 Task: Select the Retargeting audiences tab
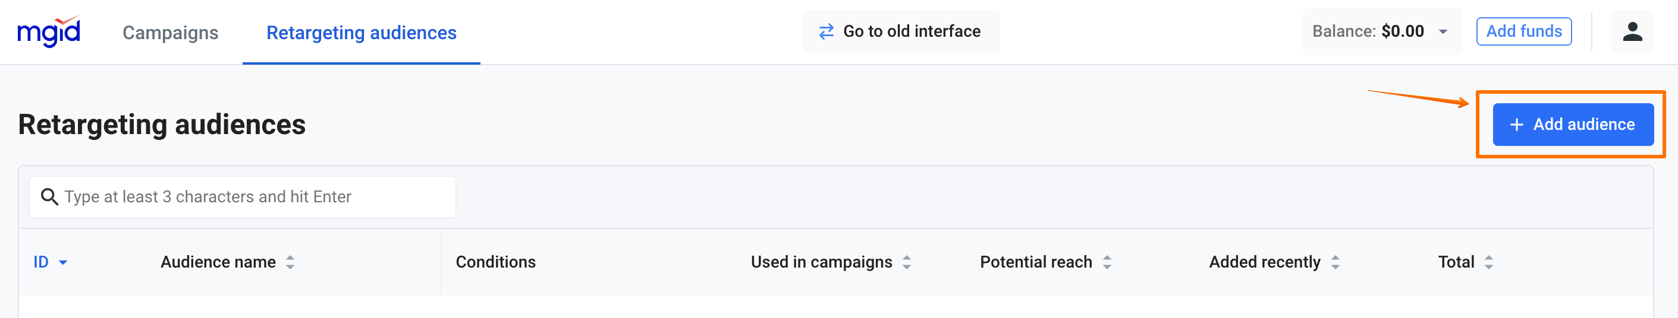[x=361, y=33]
